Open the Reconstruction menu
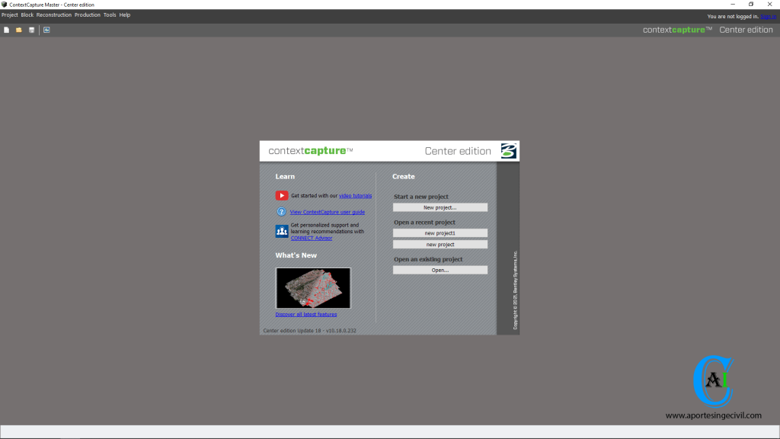 [53, 14]
